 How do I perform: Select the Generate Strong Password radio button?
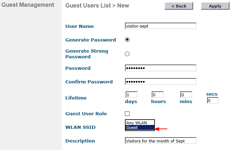pyautogui.click(x=127, y=54)
